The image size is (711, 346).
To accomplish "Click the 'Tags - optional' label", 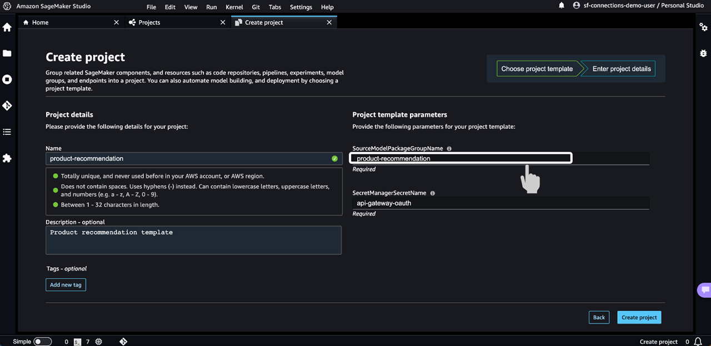I will (67, 269).
